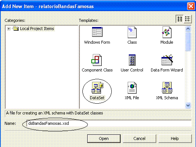The height and width of the screenshot is (147, 196).
Task: Click templates scrollbar down arrow
Action: pyautogui.click(x=188, y=106)
